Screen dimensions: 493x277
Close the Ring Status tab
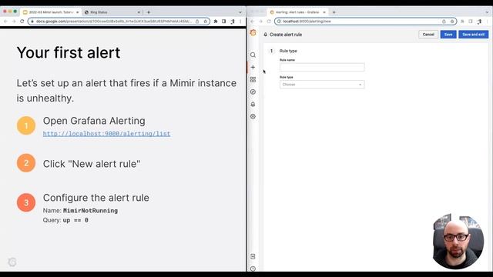tap(139, 12)
